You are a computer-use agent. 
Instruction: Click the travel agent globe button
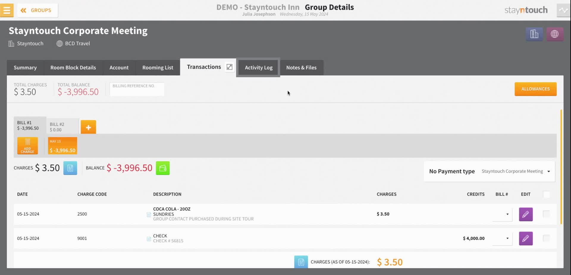[555, 34]
